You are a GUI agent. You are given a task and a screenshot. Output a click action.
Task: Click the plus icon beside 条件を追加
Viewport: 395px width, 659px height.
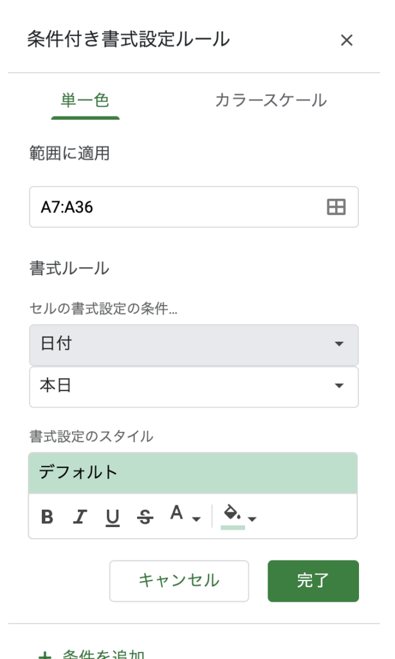point(44,656)
